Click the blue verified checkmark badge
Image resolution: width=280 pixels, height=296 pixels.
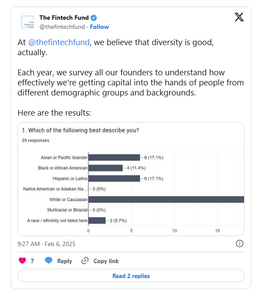(x=94, y=18)
